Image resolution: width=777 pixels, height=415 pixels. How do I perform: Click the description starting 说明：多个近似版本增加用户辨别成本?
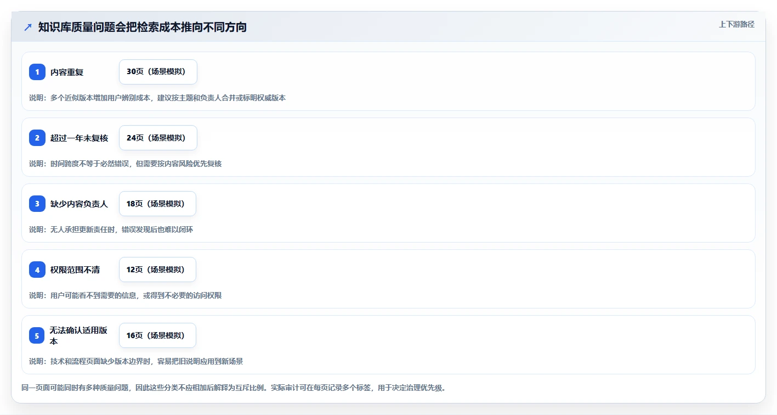tap(157, 98)
